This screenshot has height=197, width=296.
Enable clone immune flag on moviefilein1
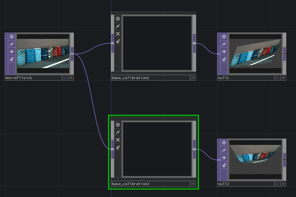(12, 44)
